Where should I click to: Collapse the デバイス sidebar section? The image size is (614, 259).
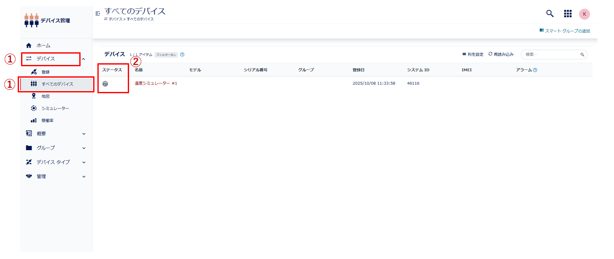click(x=84, y=59)
